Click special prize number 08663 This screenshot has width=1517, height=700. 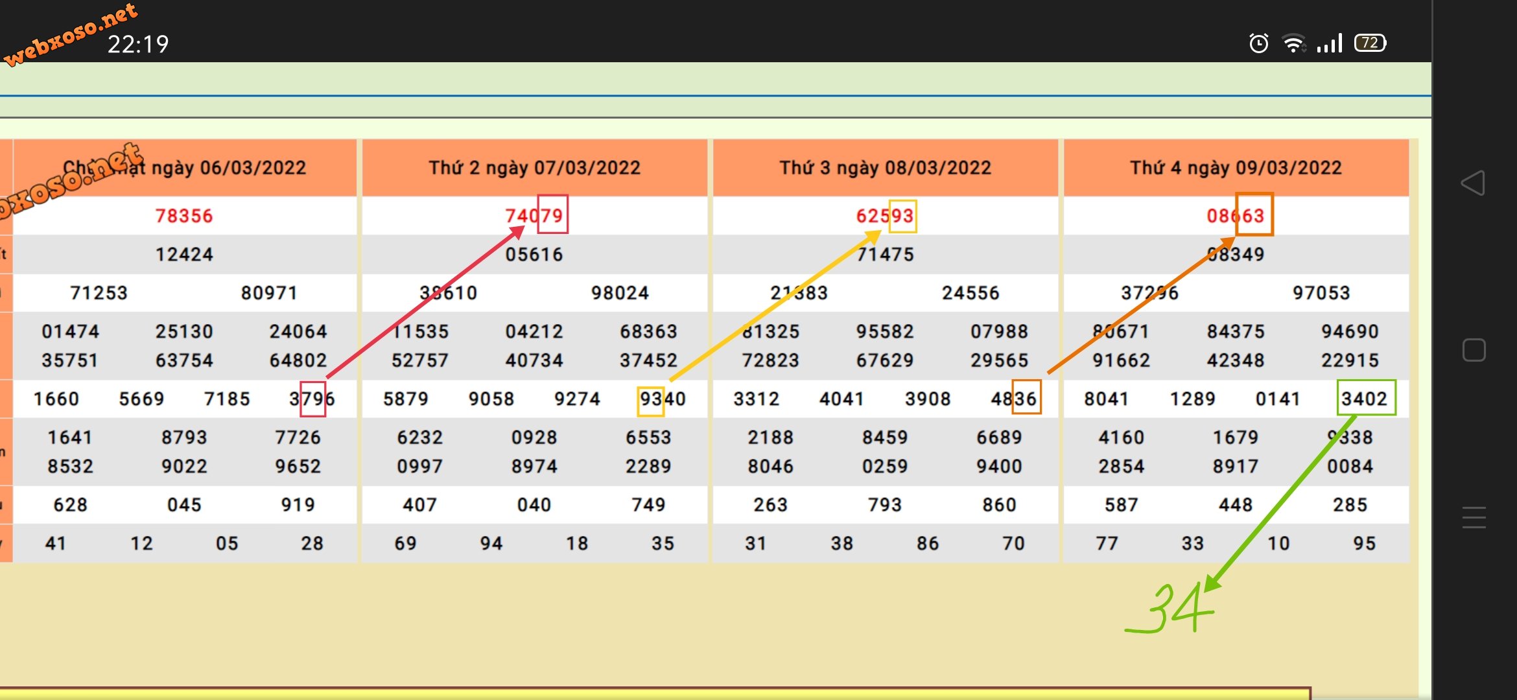1236,216
